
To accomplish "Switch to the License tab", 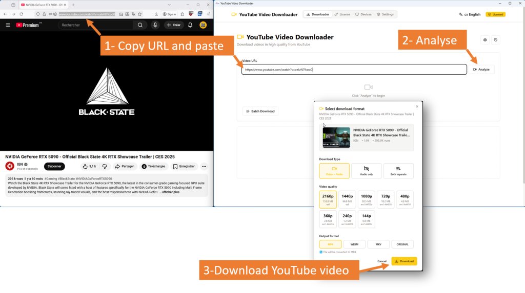I will tap(342, 14).
